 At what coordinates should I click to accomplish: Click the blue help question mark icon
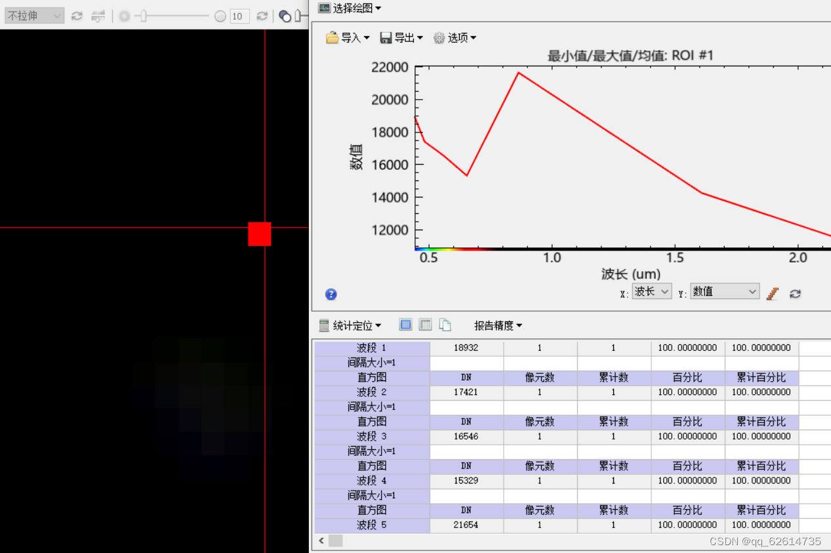(x=331, y=294)
